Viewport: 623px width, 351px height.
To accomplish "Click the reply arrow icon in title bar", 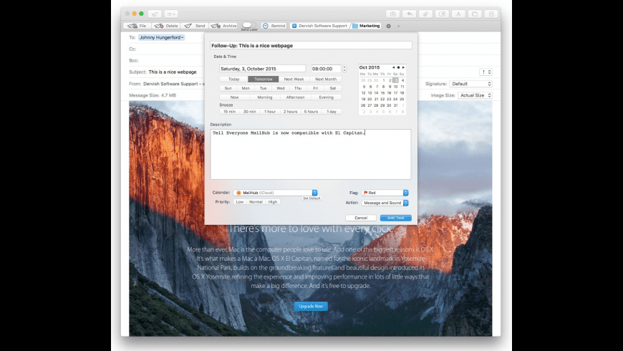I will click(409, 14).
